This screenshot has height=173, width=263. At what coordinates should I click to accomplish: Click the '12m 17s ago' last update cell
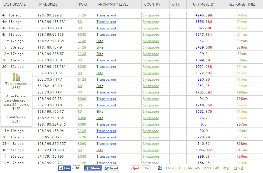pos(13,41)
